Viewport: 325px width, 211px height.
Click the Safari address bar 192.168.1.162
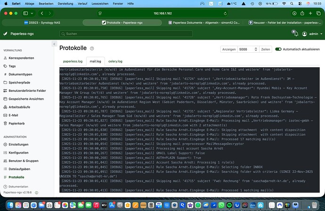pos(162,13)
